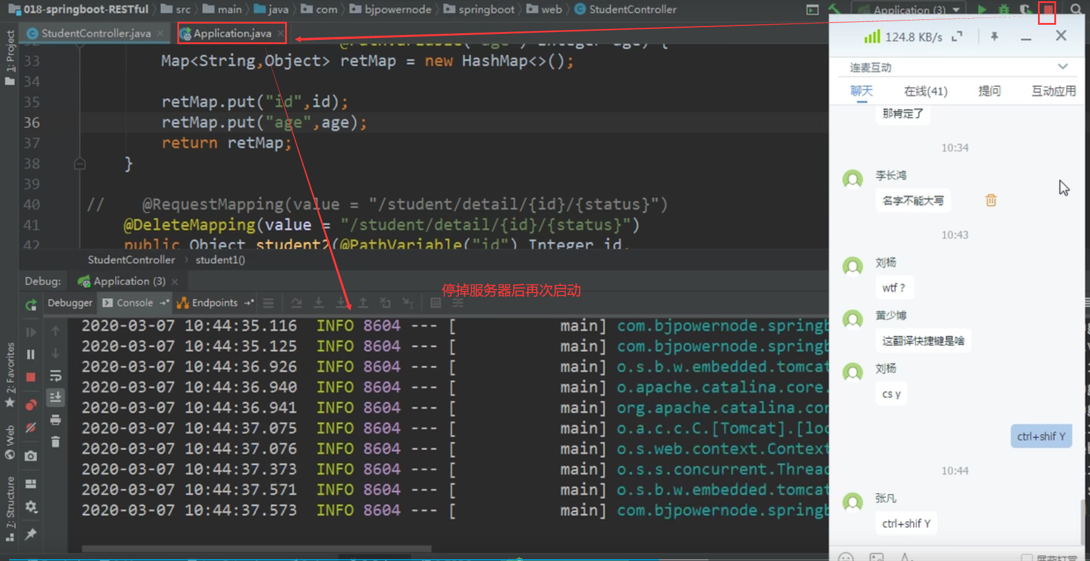Viewport: 1090px width, 561px height.
Task: Jump up the stack trace in console
Action: pyautogui.click(x=55, y=331)
